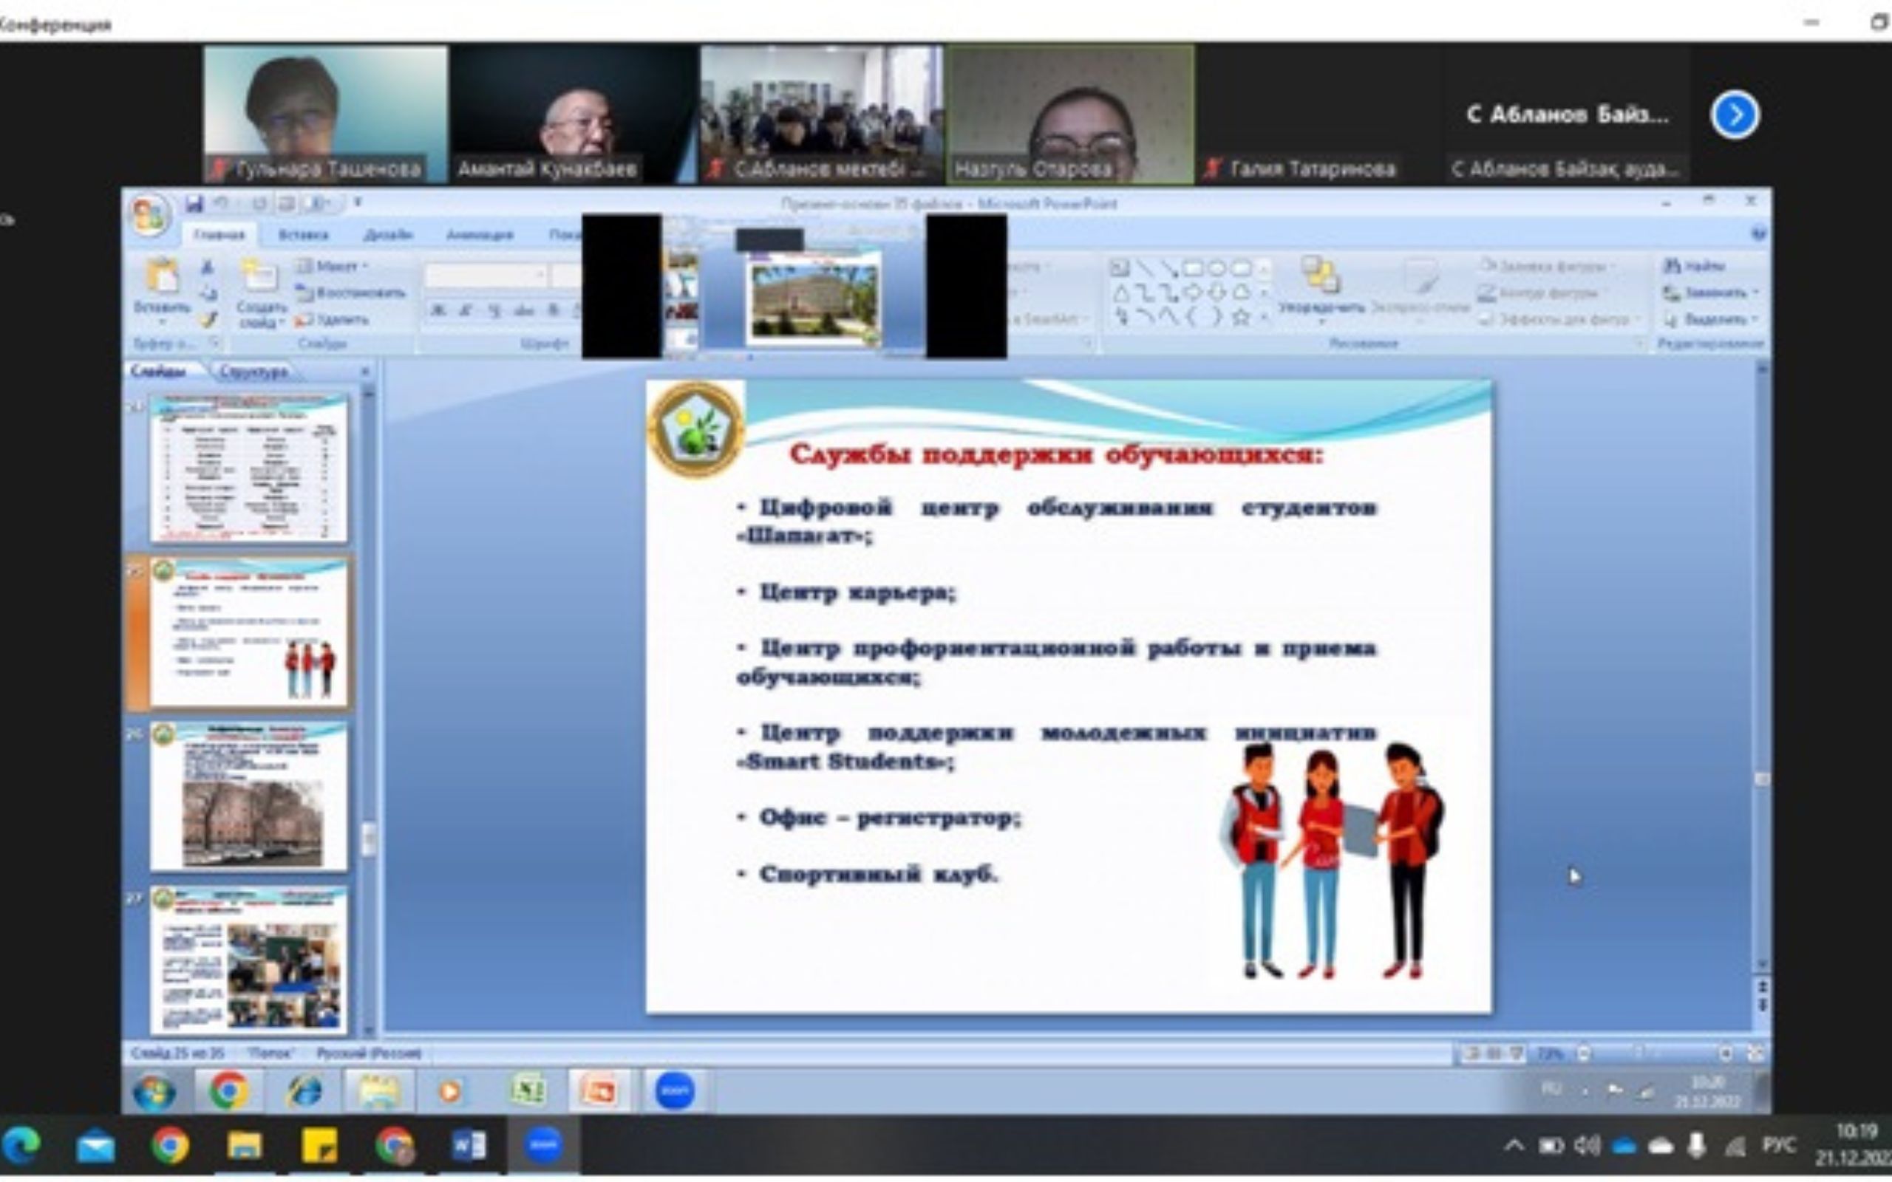Click the Office button in PowerPoint
Viewport: 1892px width, 1182px height.
[149, 215]
